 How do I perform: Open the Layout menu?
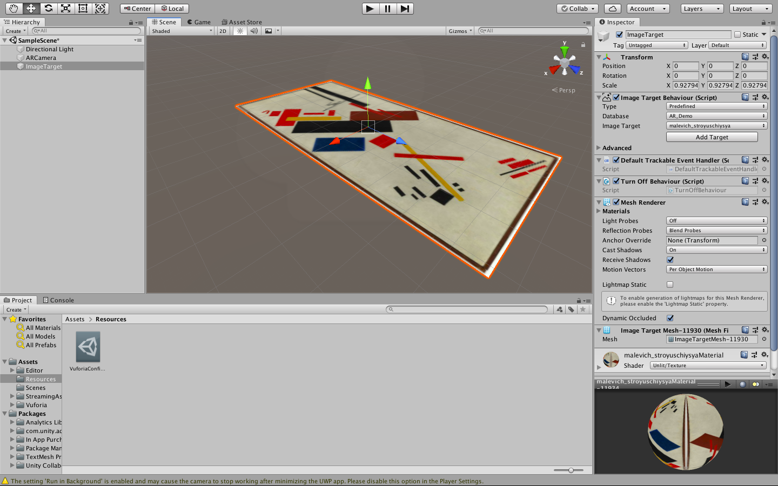click(750, 9)
